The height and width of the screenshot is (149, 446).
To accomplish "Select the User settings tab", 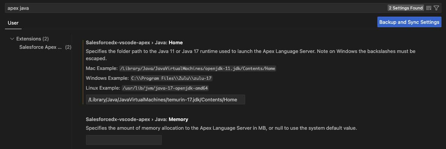I will pos(13,23).
